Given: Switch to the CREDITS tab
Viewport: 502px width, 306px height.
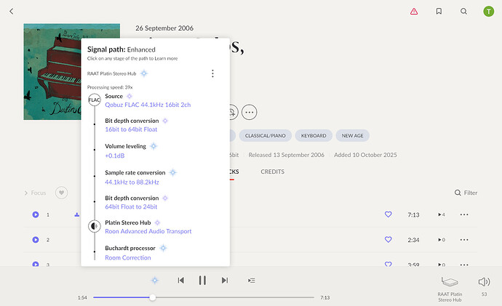Looking at the screenshot, I should pyautogui.click(x=272, y=172).
